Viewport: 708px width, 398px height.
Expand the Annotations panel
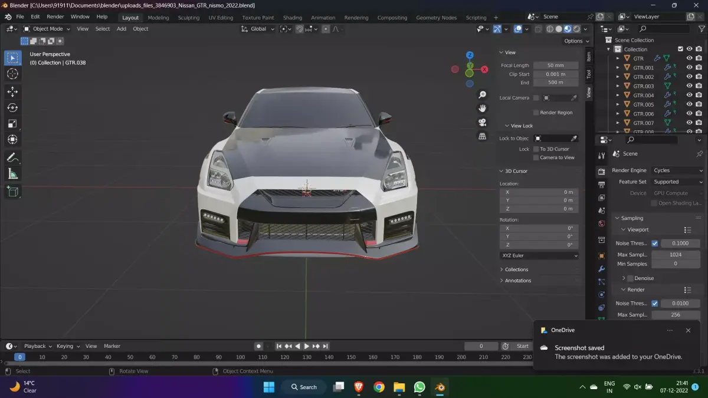click(x=517, y=281)
